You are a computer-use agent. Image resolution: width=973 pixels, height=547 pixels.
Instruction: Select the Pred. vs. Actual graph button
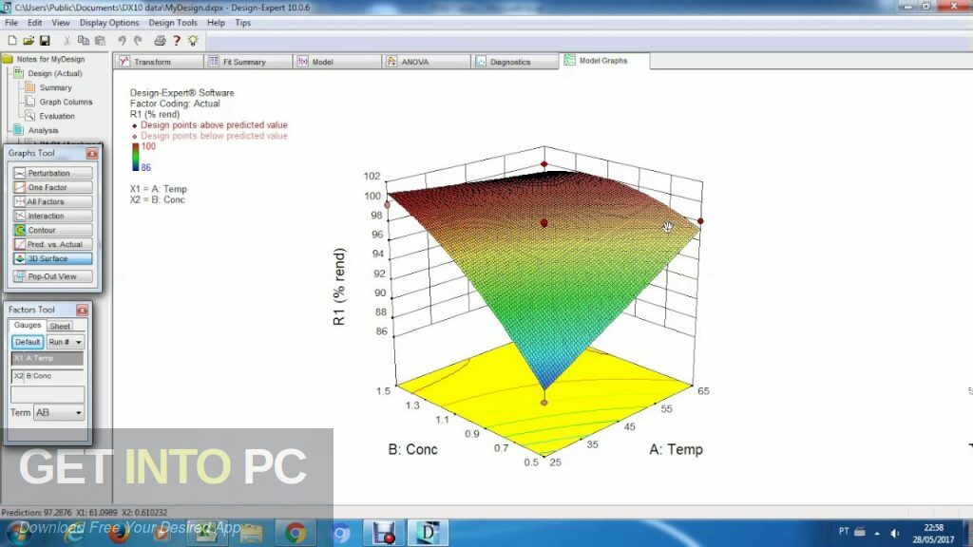pyautogui.click(x=52, y=244)
